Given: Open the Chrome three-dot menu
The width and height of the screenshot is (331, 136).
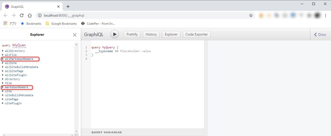Looking at the screenshot, I should point(325,15).
